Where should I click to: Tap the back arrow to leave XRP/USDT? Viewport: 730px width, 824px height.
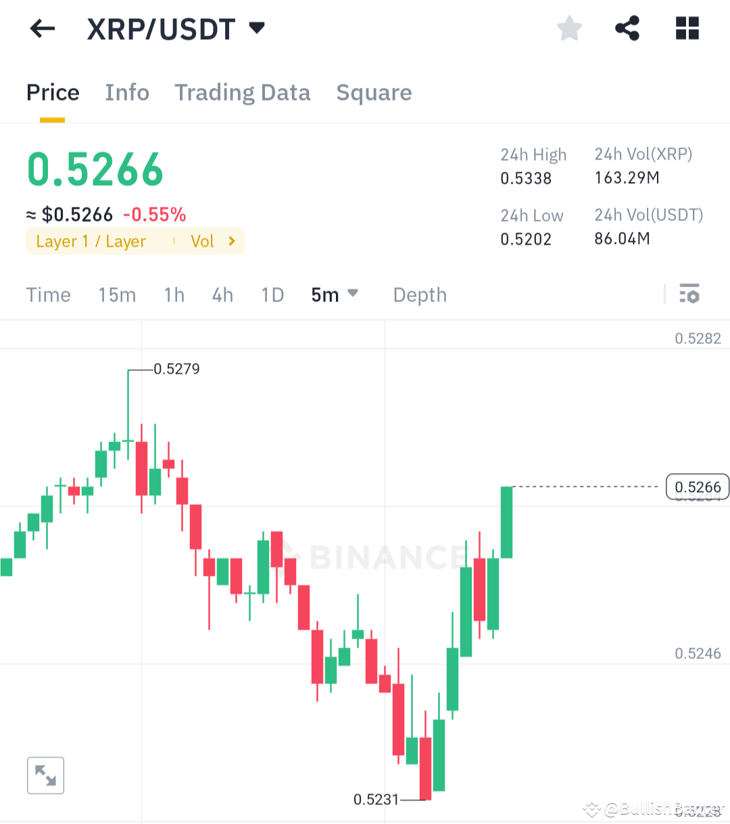[42, 28]
